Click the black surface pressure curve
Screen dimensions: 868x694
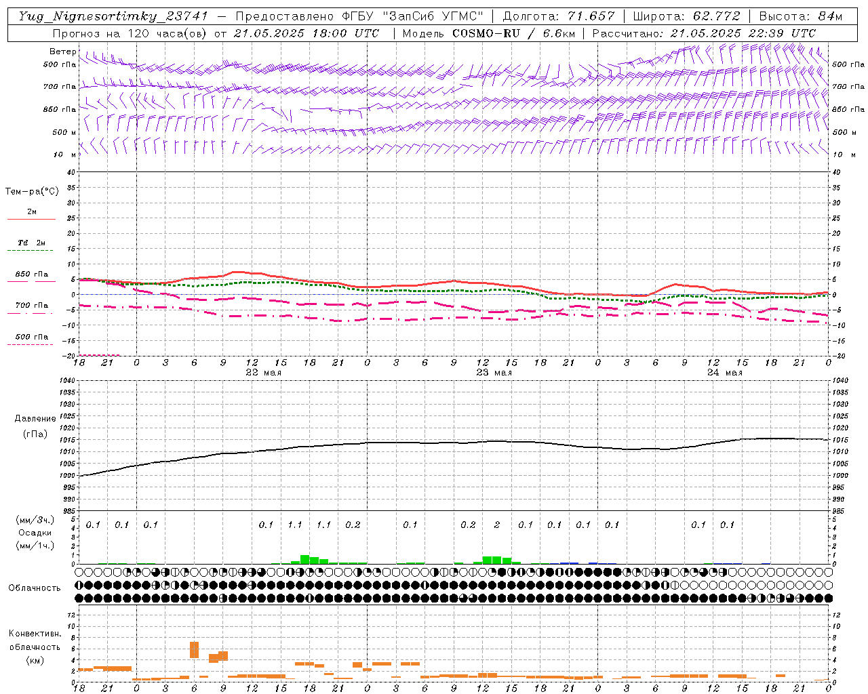coord(454,443)
